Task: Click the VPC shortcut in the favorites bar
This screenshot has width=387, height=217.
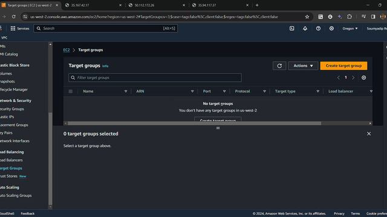Action: tap(4, 37)
